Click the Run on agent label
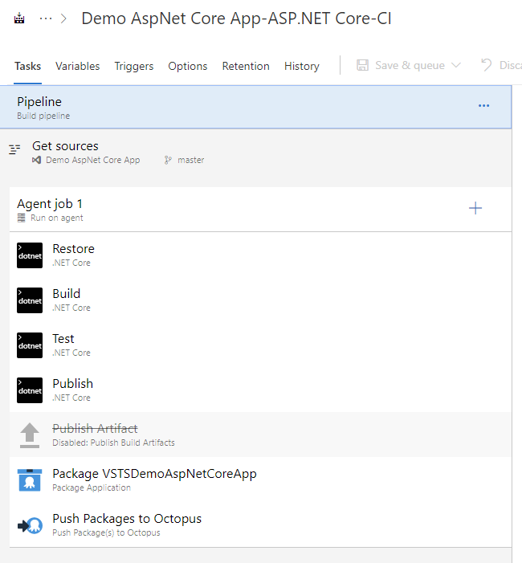522x563 pixels. [57, 218]
